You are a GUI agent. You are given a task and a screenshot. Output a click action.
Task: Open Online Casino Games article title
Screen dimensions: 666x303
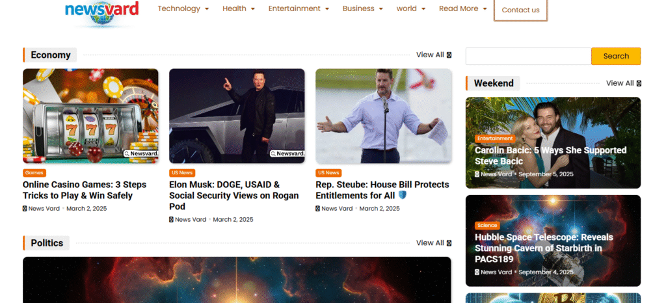[85, 190]
